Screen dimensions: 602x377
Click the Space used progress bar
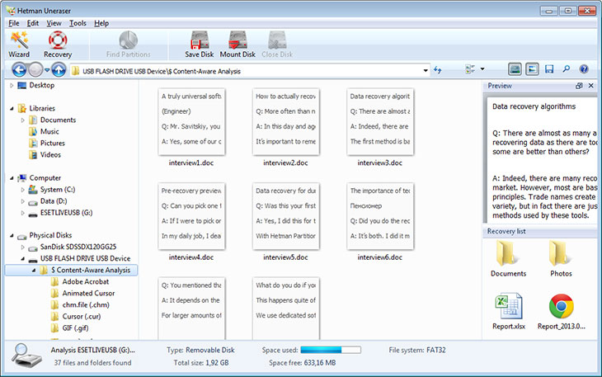click(x=331, y=350)
